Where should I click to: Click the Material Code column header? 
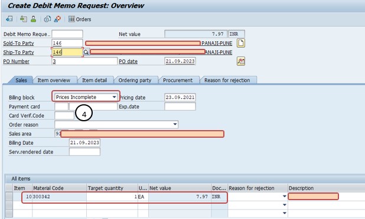click(x=60, y=188)
